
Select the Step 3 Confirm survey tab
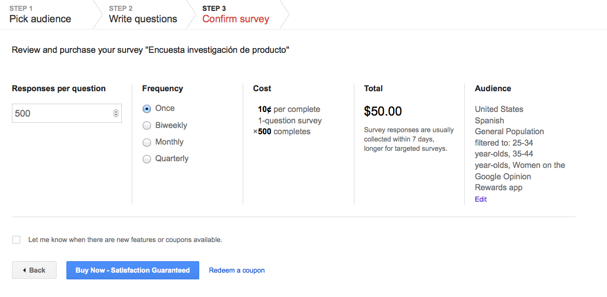tap(236, 15)
